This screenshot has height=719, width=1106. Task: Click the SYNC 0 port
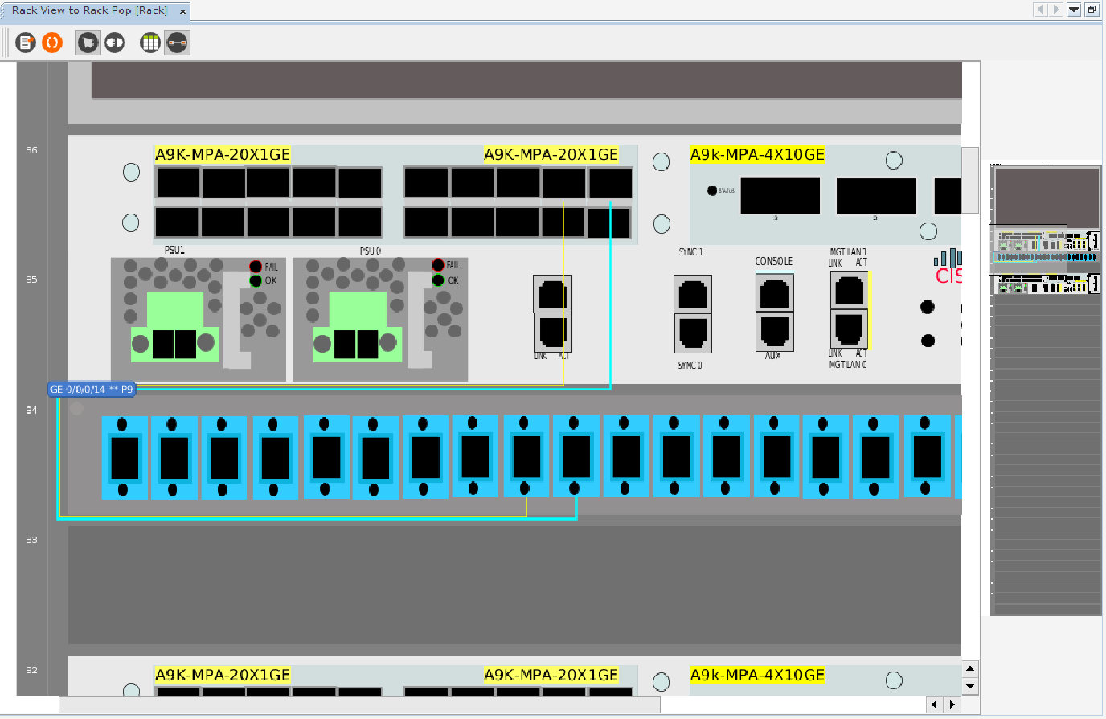tap(692, 333)
